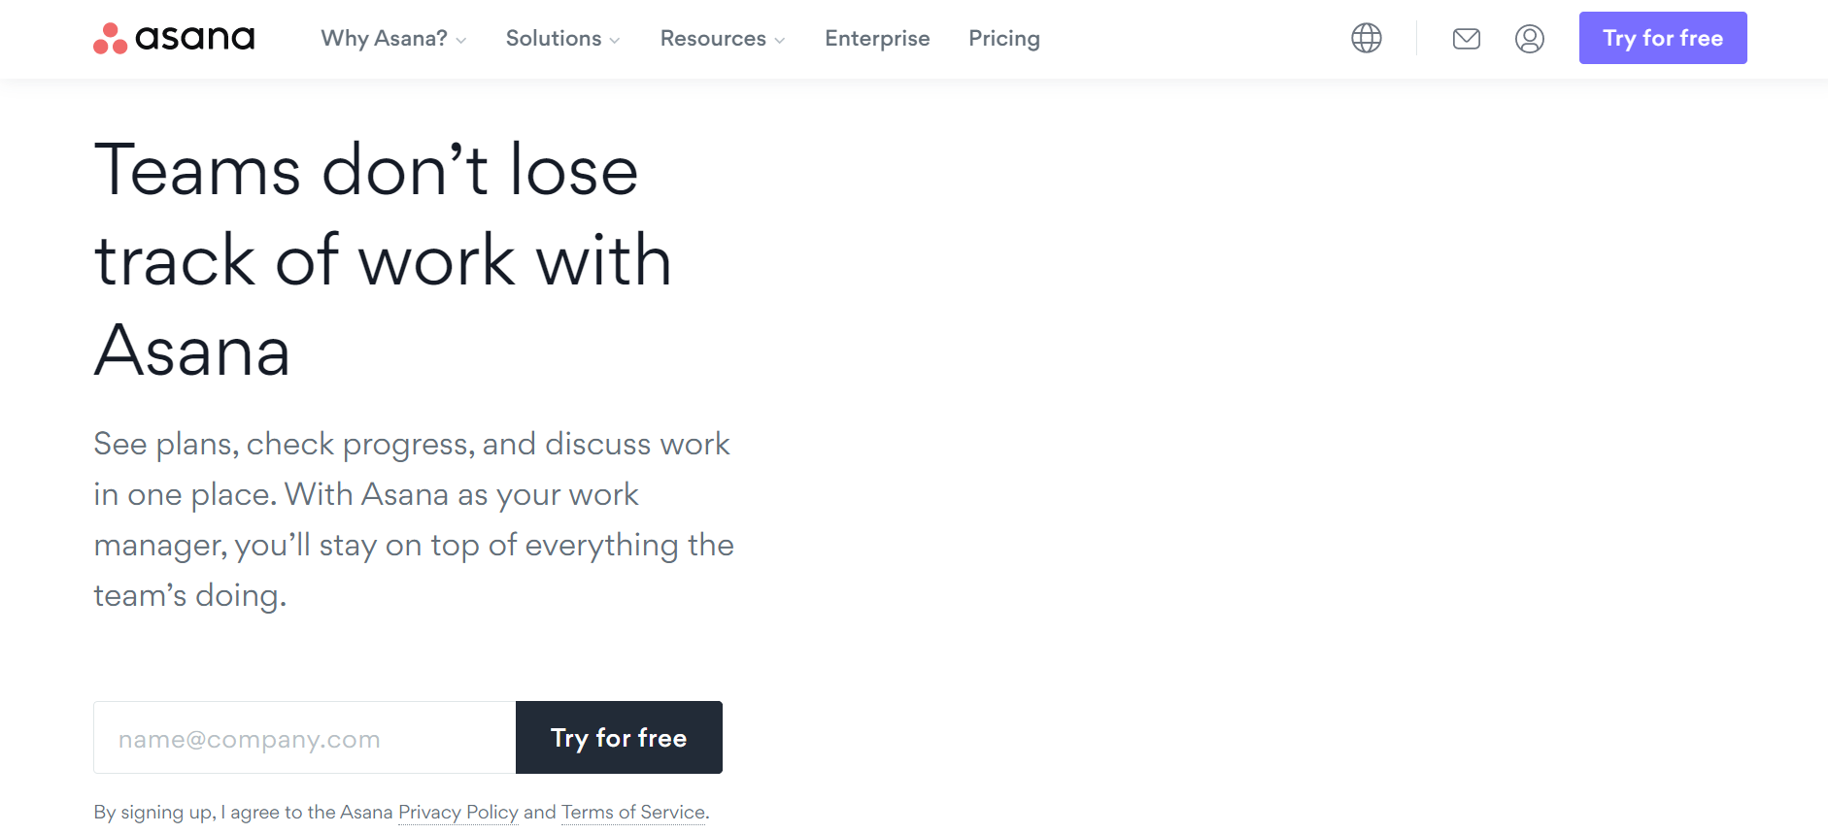Click the purple Try for free button
Viewport: 1828px width, 834px height.
[1663, 38]
